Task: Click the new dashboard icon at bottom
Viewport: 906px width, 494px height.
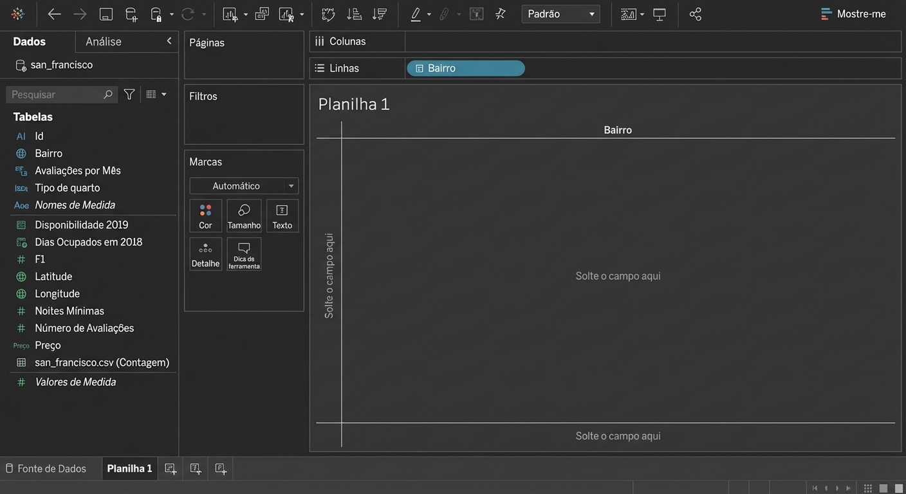Action: pos(196,469)
